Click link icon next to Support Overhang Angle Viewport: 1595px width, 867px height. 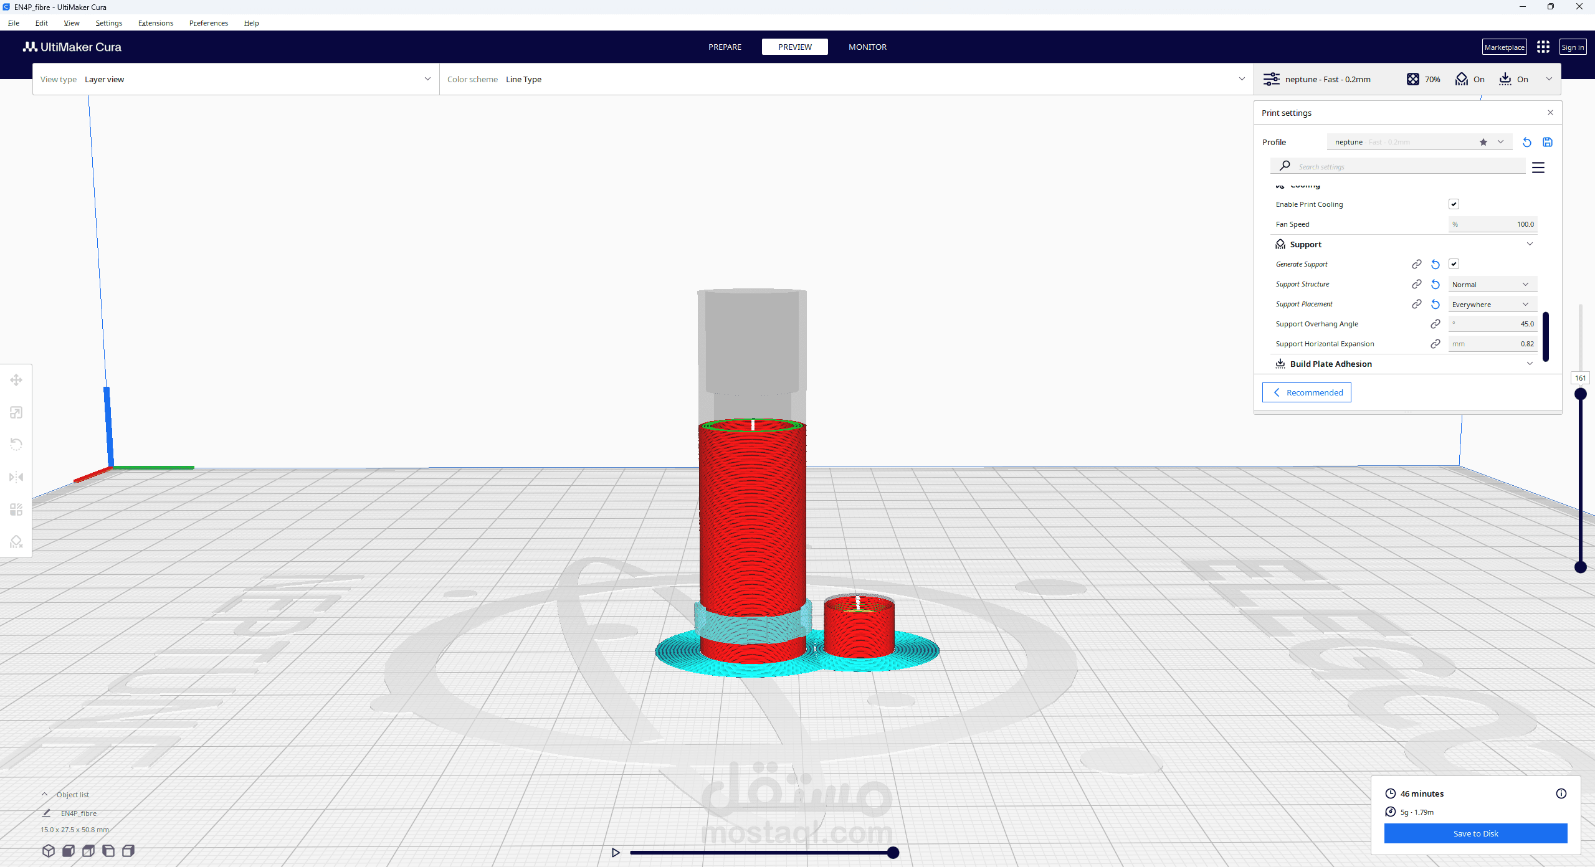tap(1435, 324)
